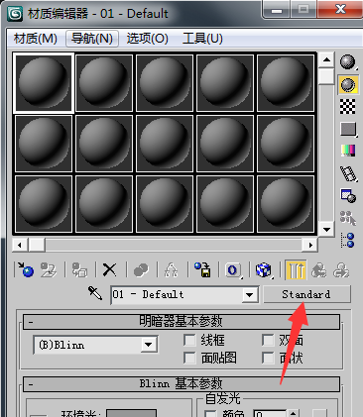The width and height of the screenshot is (363, 417).
Task: Increase the 自发光 value spinner
Action: 293,412
